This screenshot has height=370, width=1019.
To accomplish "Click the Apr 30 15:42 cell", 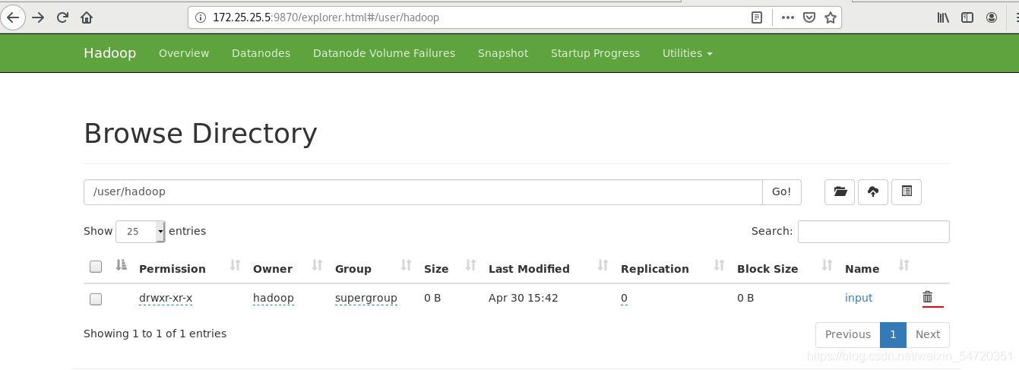I will [524, 298].
